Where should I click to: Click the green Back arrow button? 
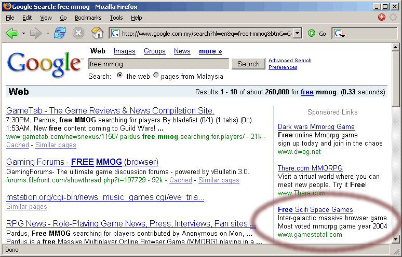pyautogui.click(x=11, y=33)
